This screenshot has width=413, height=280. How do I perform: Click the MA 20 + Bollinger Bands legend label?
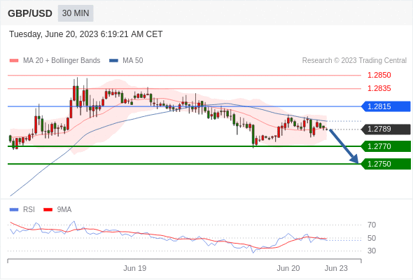[x=62, y=61]
